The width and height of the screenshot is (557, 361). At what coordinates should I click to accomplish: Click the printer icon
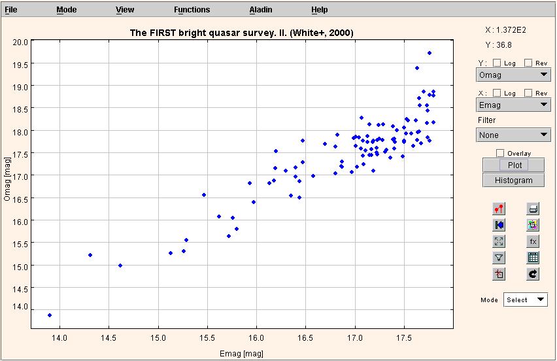533,209
